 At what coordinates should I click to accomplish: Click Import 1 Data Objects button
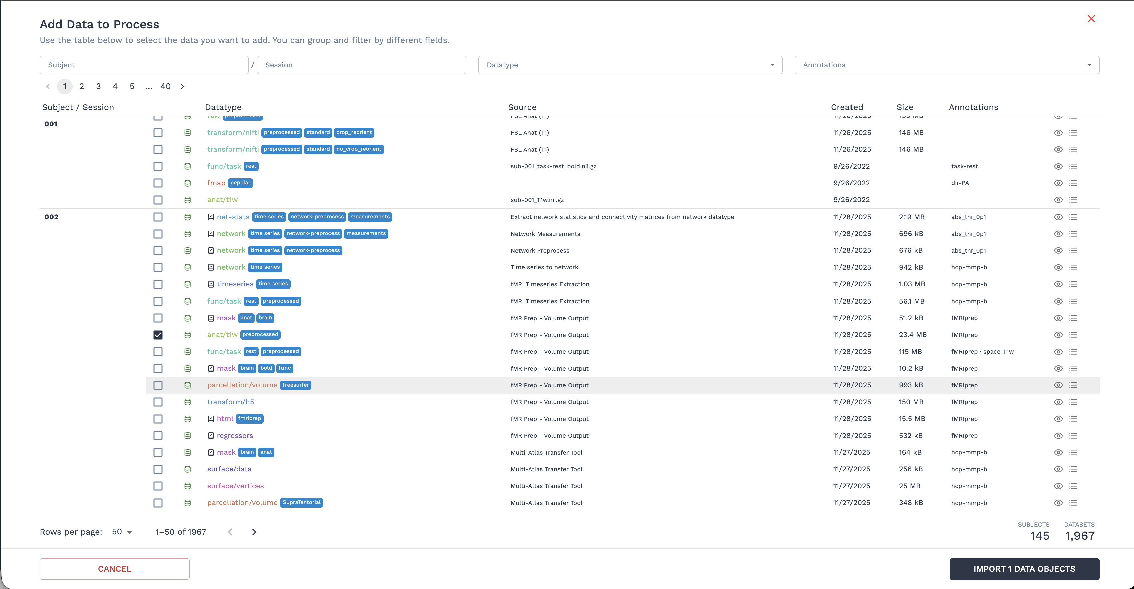tap(1024, 569)
